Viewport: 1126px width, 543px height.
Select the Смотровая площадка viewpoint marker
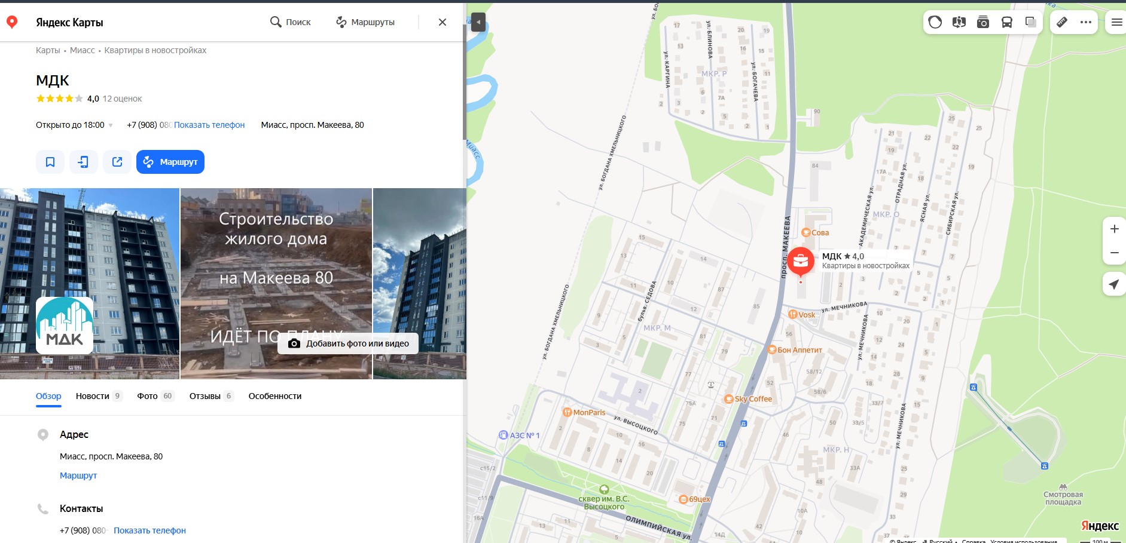[x=1063, y=495]
